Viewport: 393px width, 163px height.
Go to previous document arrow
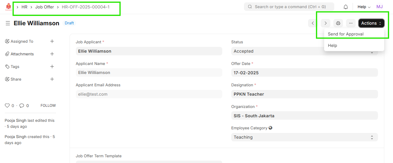(x=313, y=23)
